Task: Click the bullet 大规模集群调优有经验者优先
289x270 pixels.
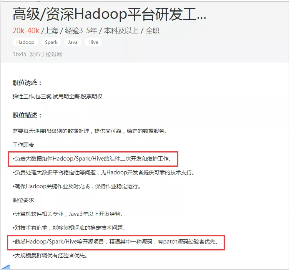Action: point(50,255)
